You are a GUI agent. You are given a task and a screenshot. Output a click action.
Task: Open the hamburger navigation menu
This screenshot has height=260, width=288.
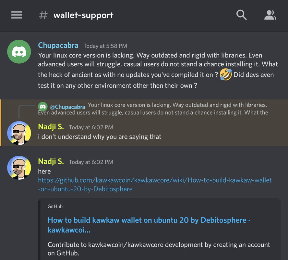pyautogui.click(x=17, y=15)
